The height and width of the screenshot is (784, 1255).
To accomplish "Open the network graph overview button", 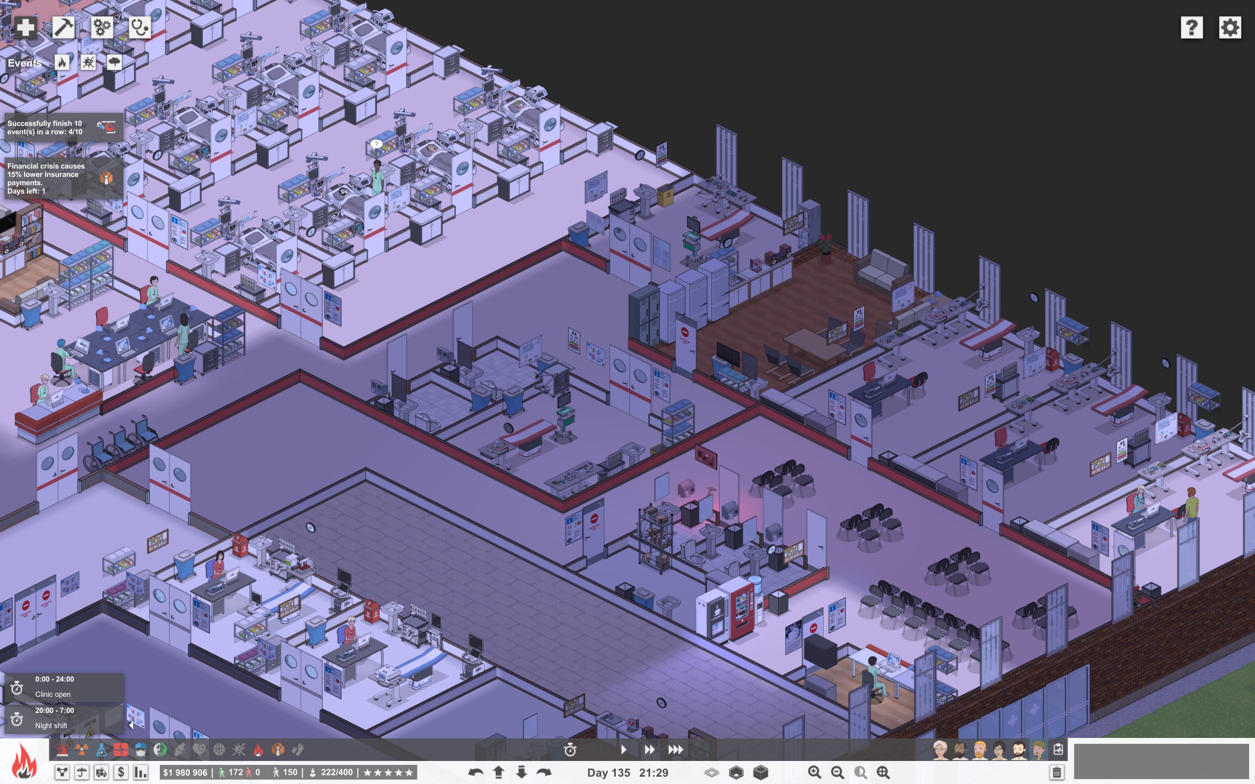I will [x=62, y=772].
